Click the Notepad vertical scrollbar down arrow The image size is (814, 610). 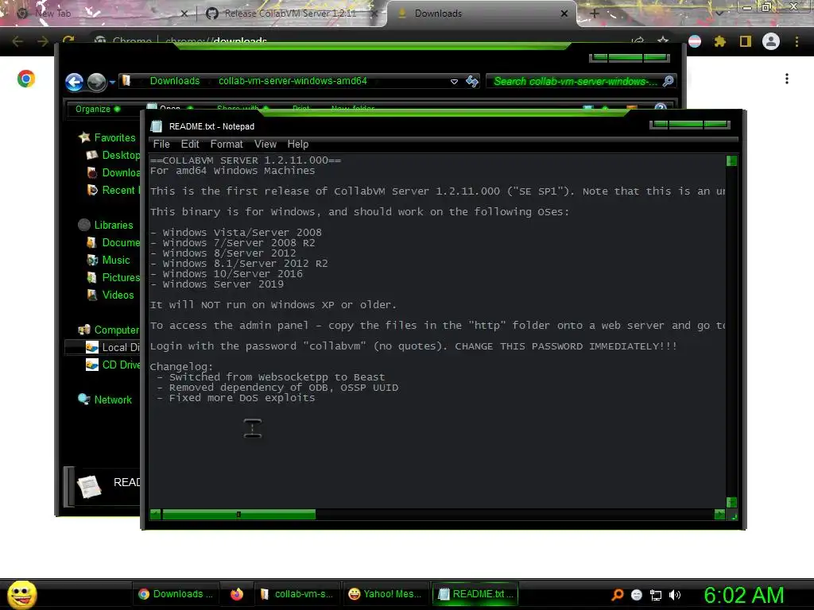click(x=731, y=502)
